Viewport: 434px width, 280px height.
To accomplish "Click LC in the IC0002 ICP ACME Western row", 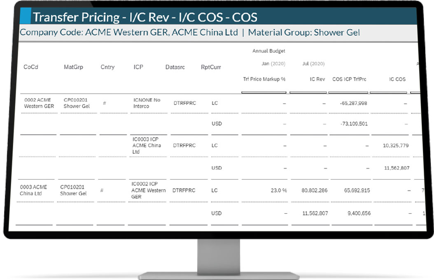I will click(x=214, y=190).
